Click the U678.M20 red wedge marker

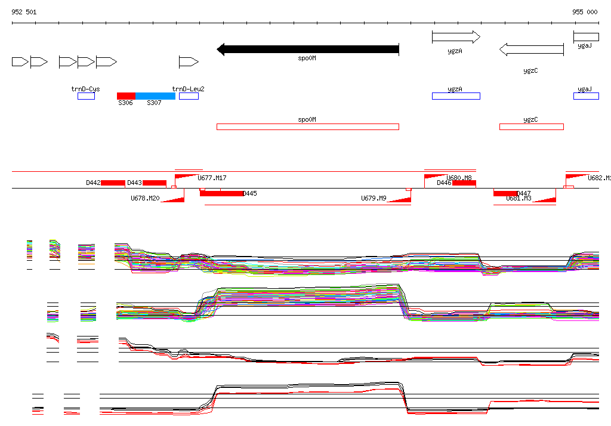[172, 199]
